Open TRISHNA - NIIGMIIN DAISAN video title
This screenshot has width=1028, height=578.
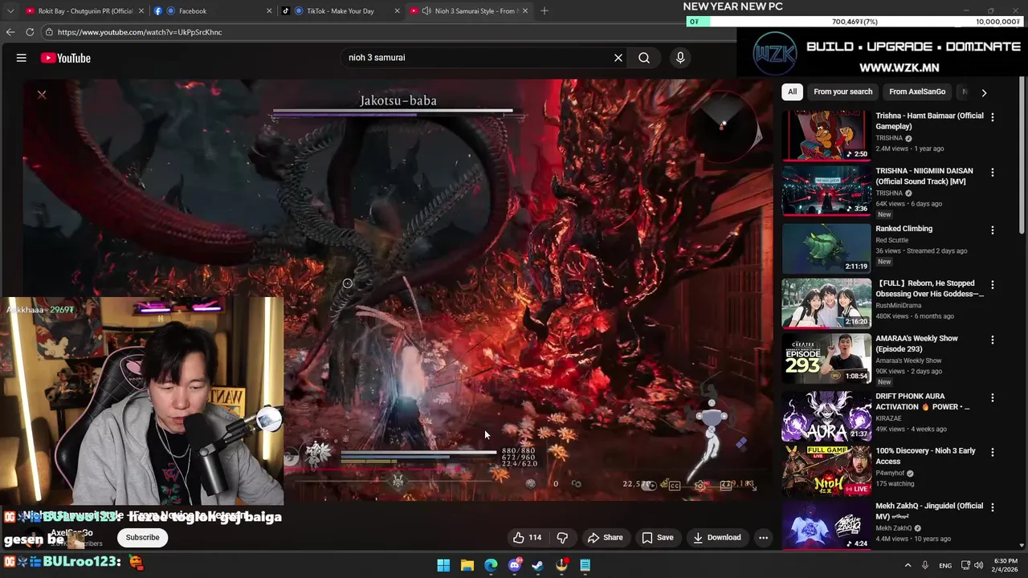[924, 176]
